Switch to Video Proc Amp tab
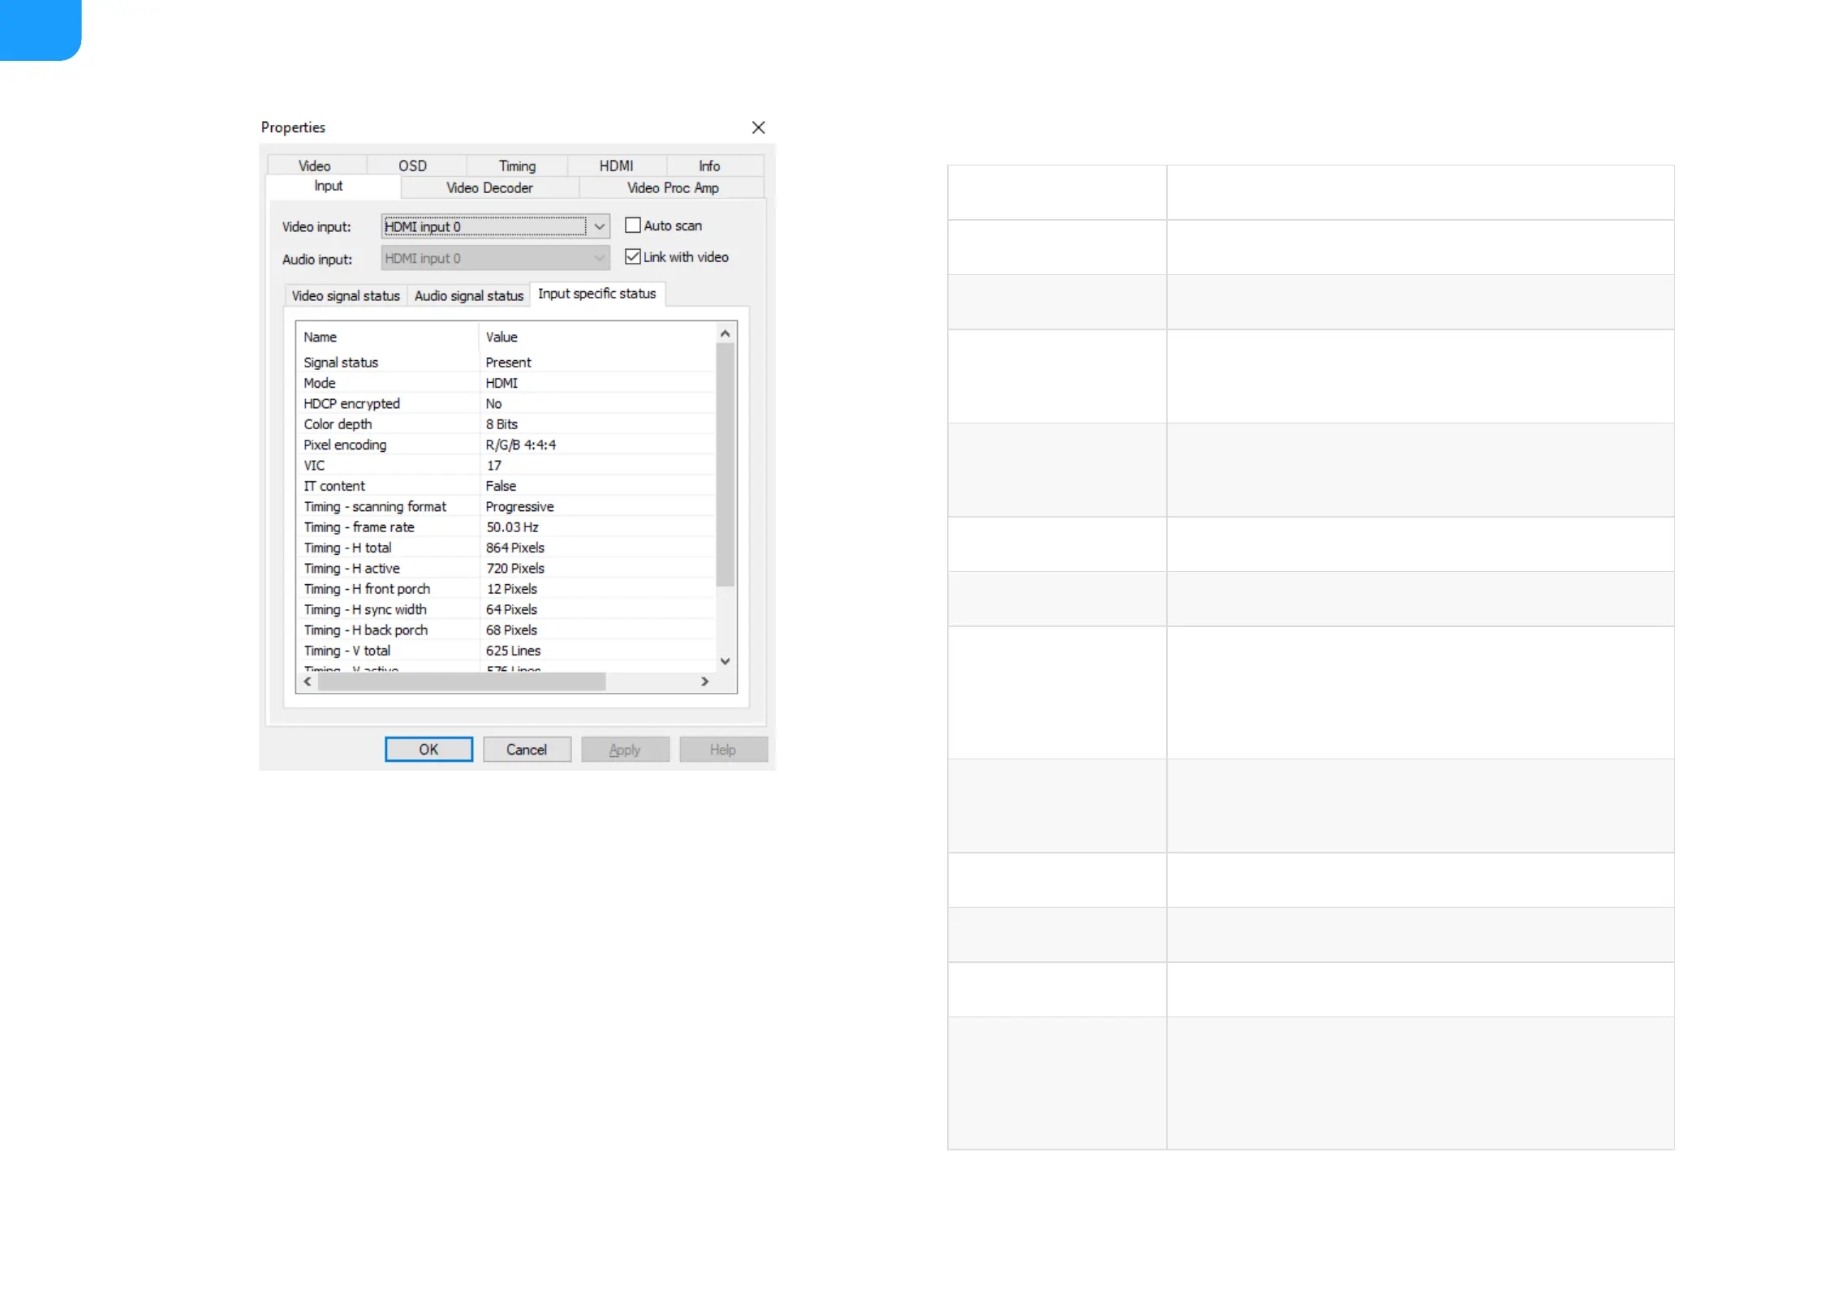The image size is (1834, 1298). tap(672, 187)
